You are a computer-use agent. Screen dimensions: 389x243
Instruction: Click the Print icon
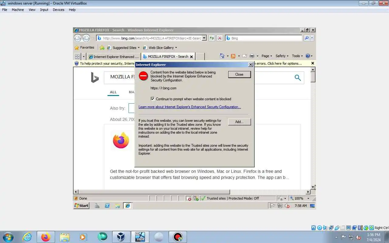pyautogui.click(x=252, y=56)
